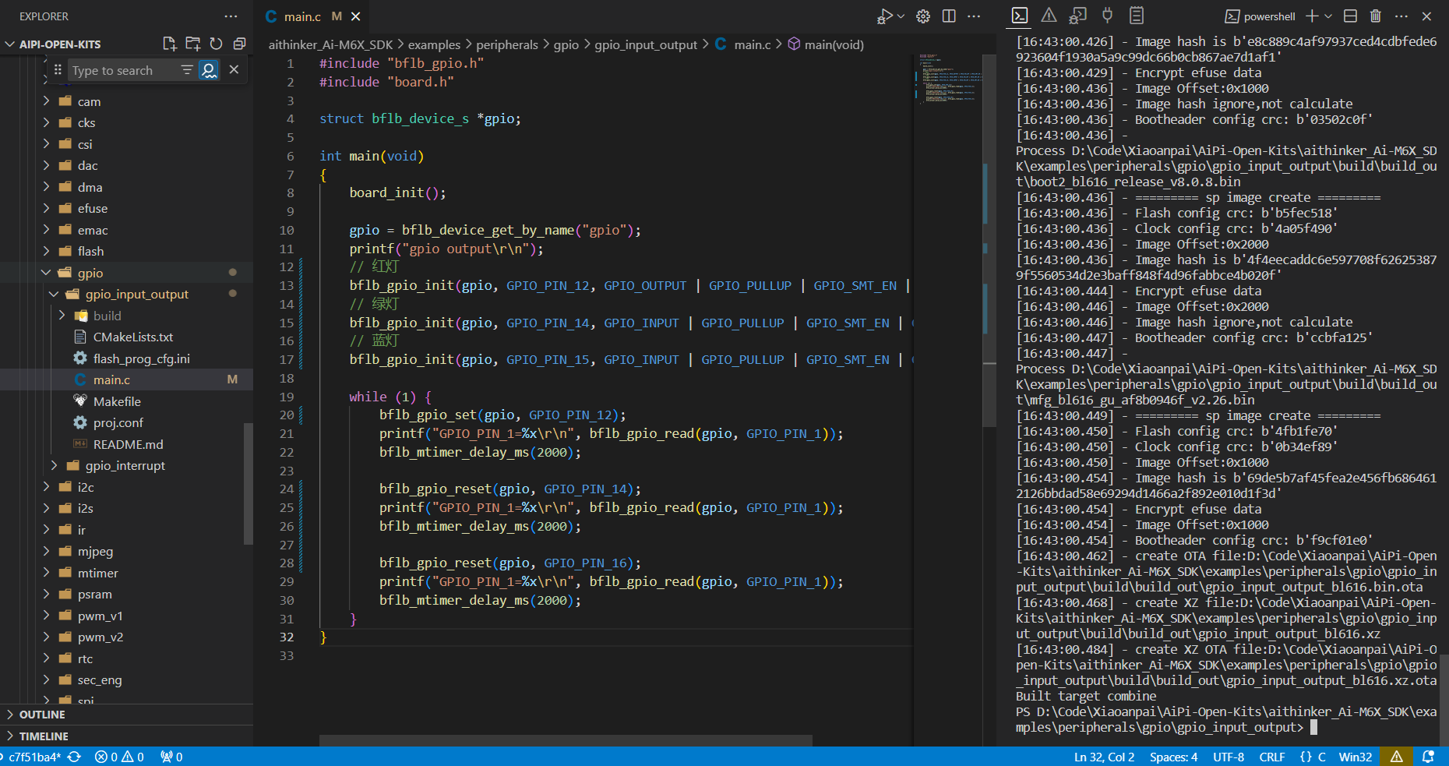Click the New File icon in Explorer

click(x=169, y=44)
